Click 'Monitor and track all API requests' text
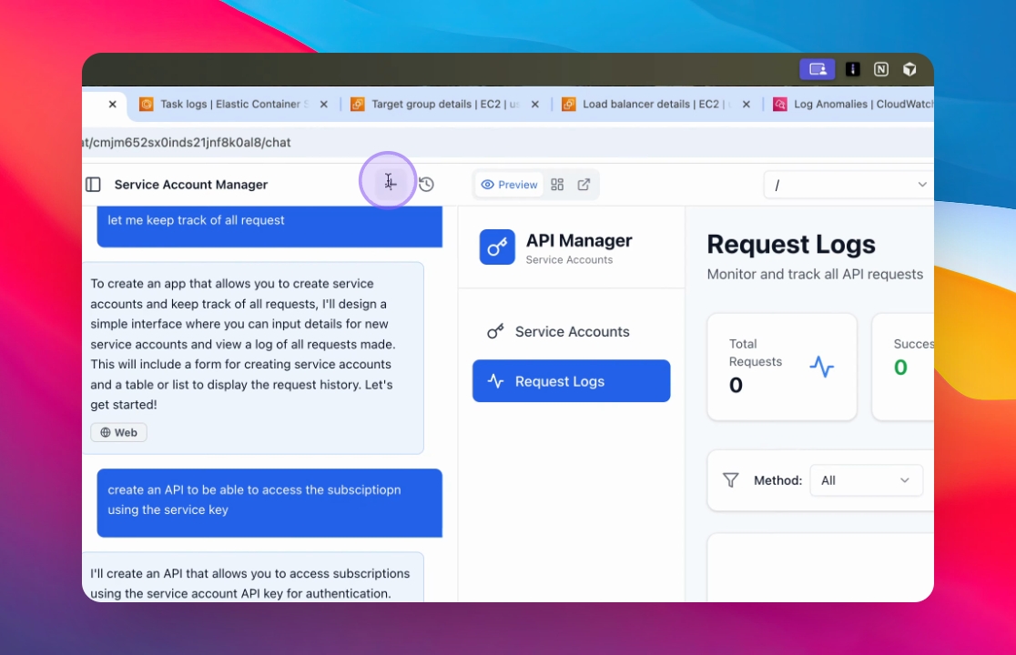The height and width of the screenshot is (655, 1016). click(815, 275)
